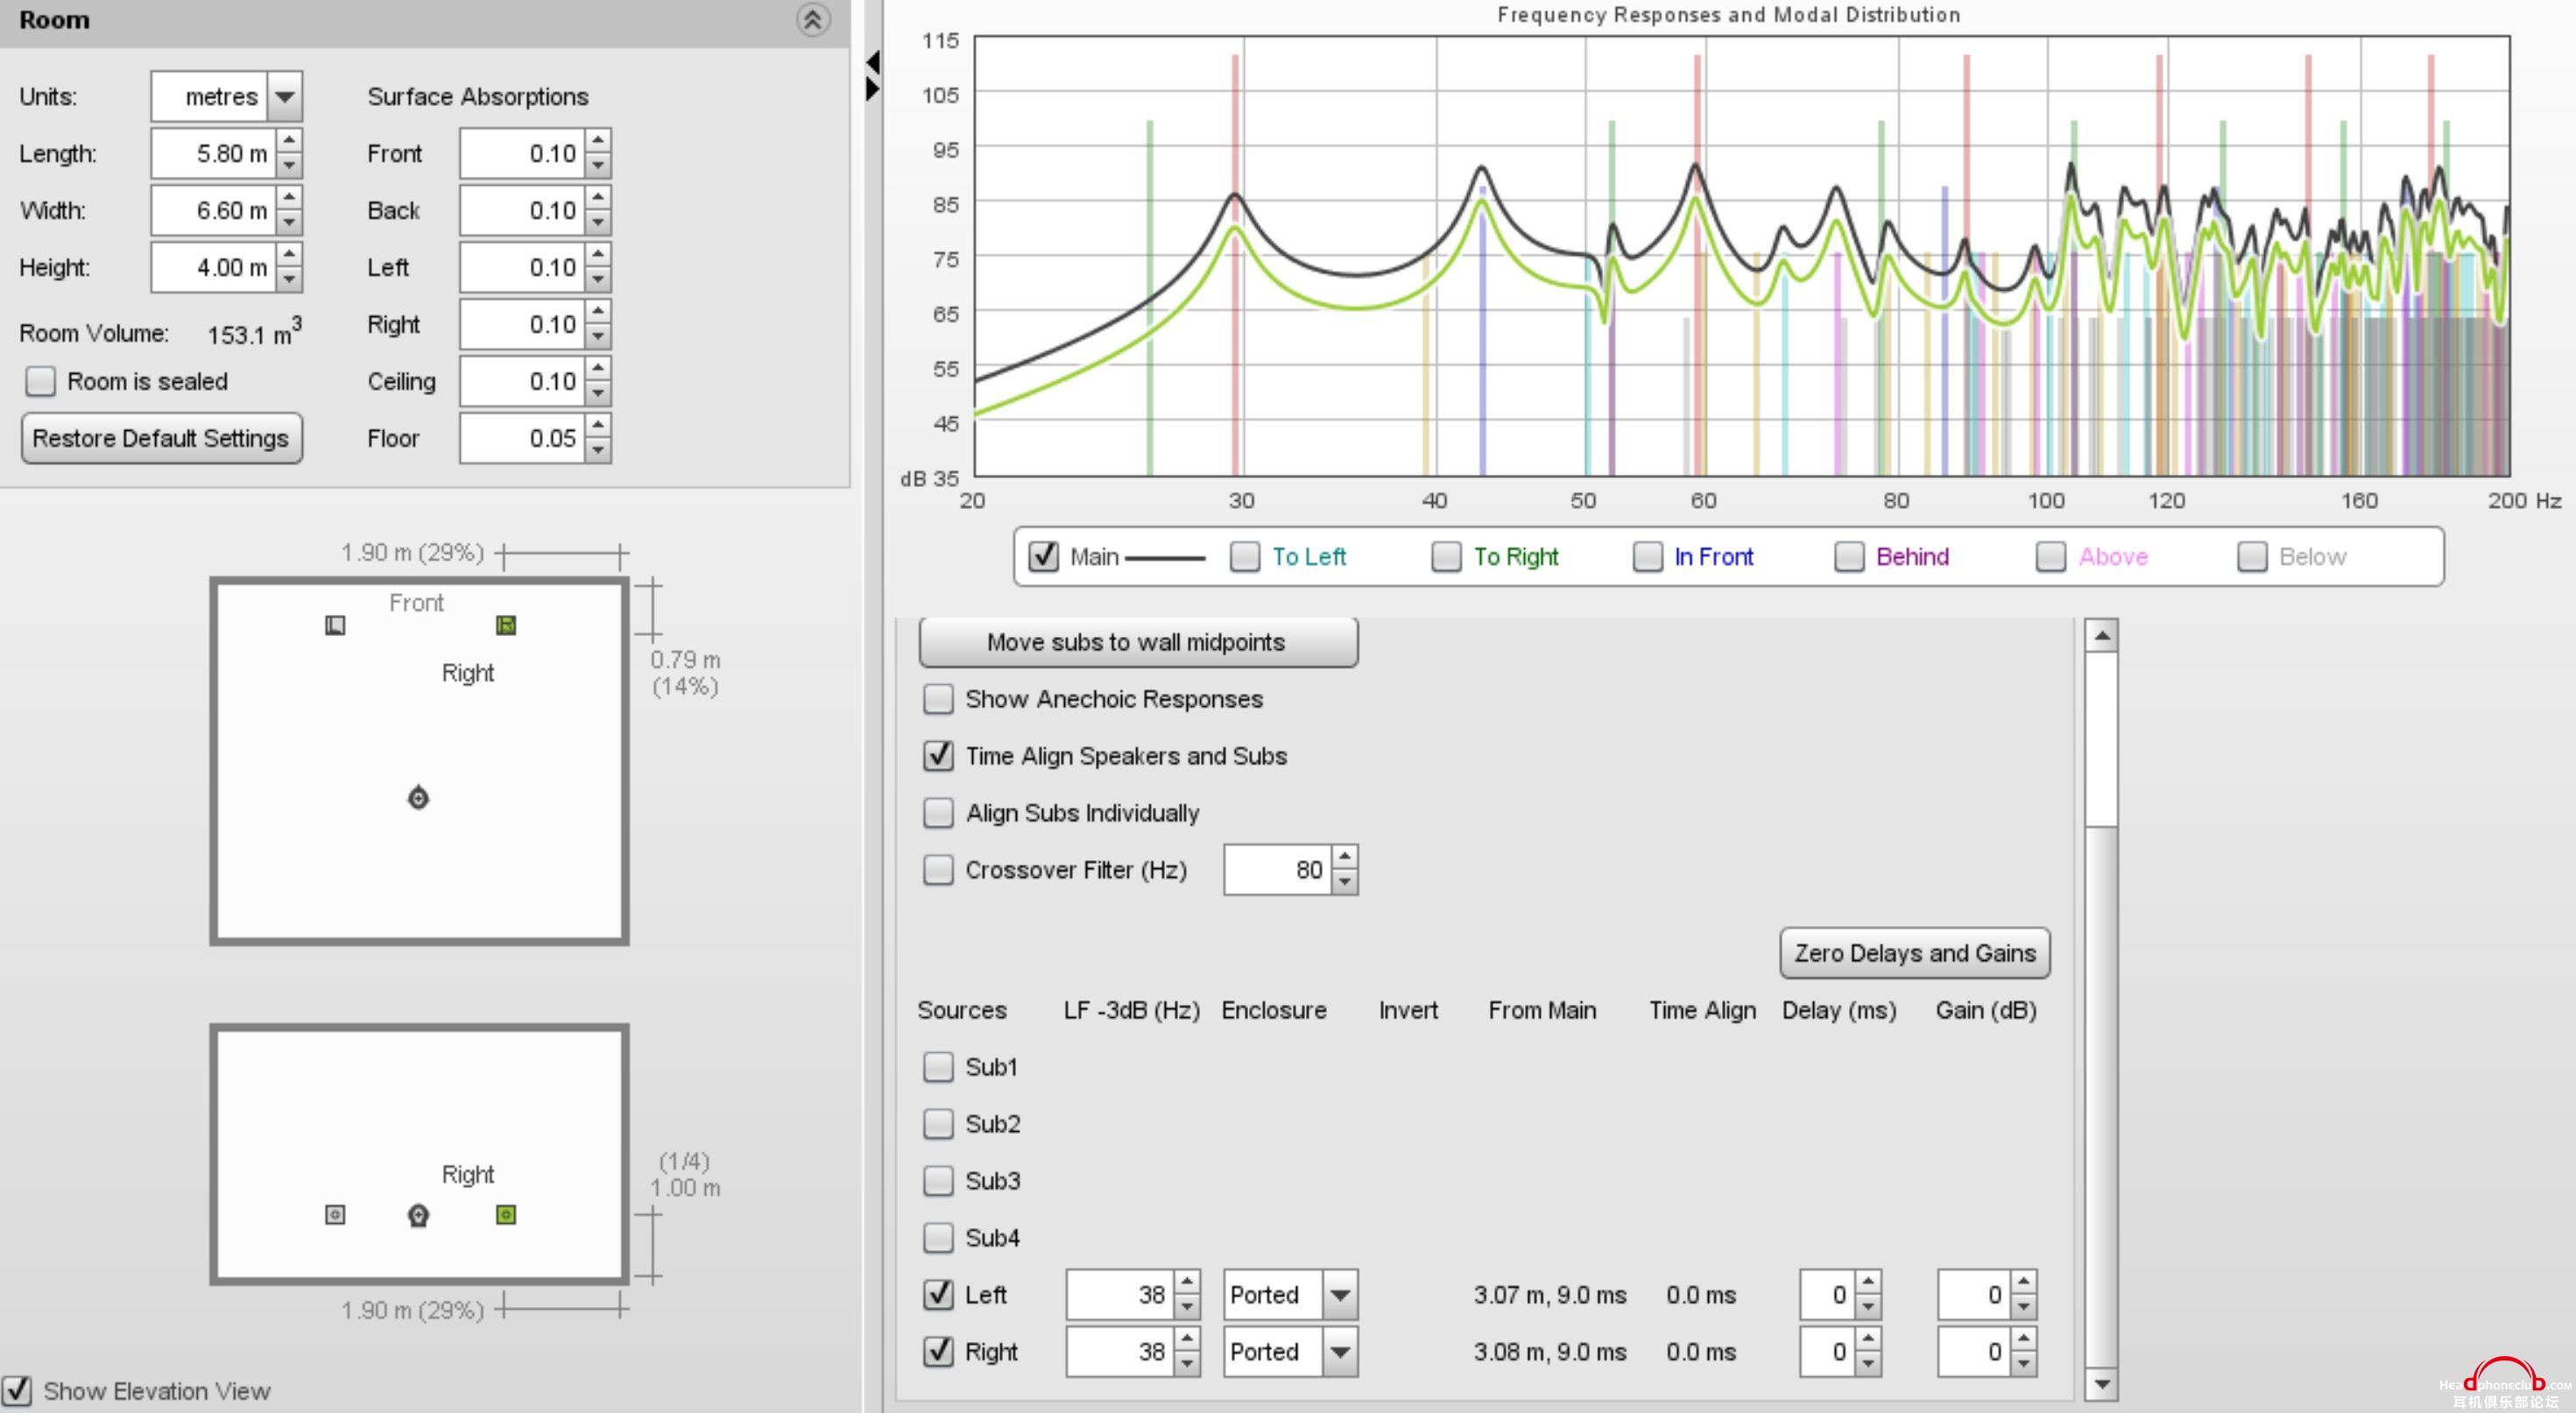The height and width of the screenshot is (1413, 2576).
Task: Increase Right speaker Gain value
Action: (2023, 1340)
